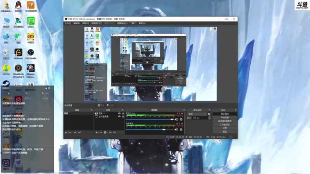The image size is (310, 174).
Task: Open Tools menu in OBS
Action: [133, 23]
